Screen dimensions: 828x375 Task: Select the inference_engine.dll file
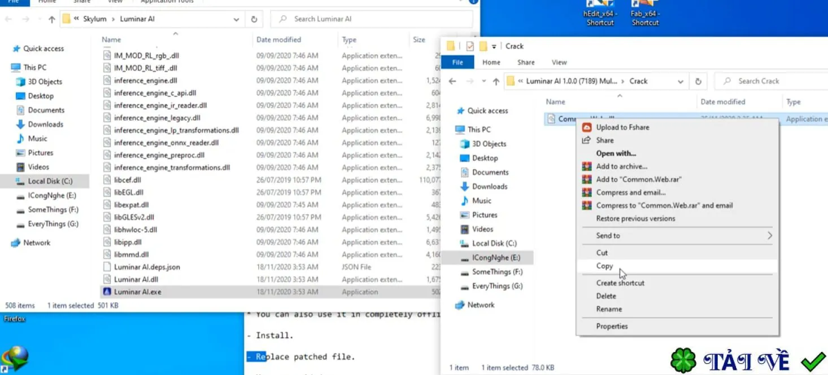(145, 81)
